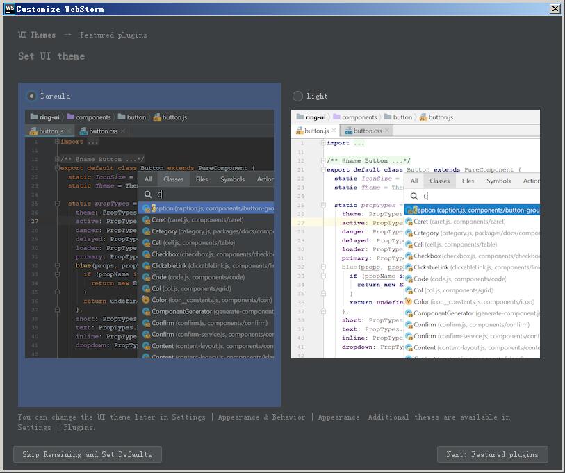Click Files tab in Light preview
Viewport: 565px width, 473px height.
(468, 181)
